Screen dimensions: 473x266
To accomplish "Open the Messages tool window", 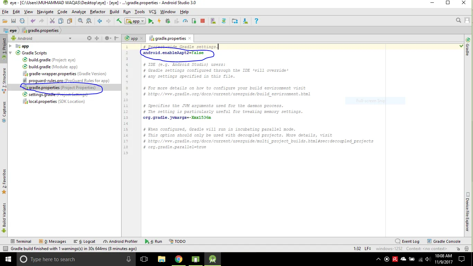I will click(x=53, y=241).
